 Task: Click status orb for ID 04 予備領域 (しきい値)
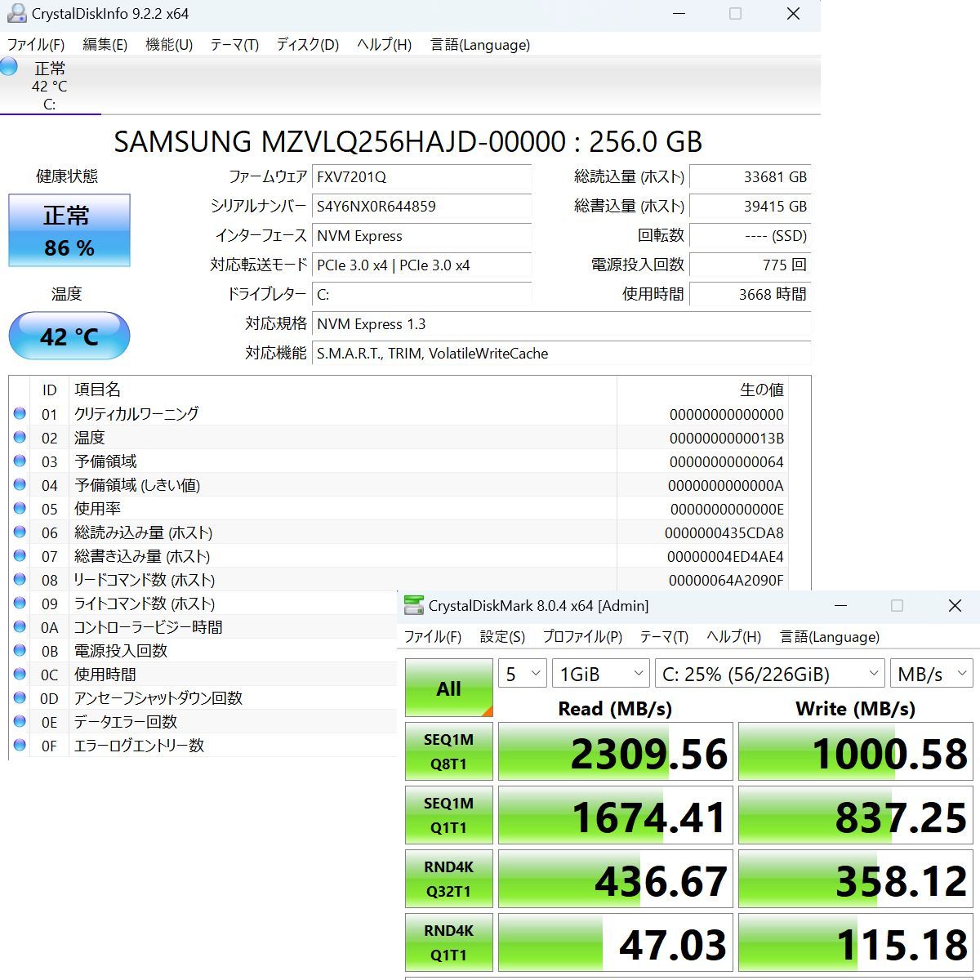(20, 485)
